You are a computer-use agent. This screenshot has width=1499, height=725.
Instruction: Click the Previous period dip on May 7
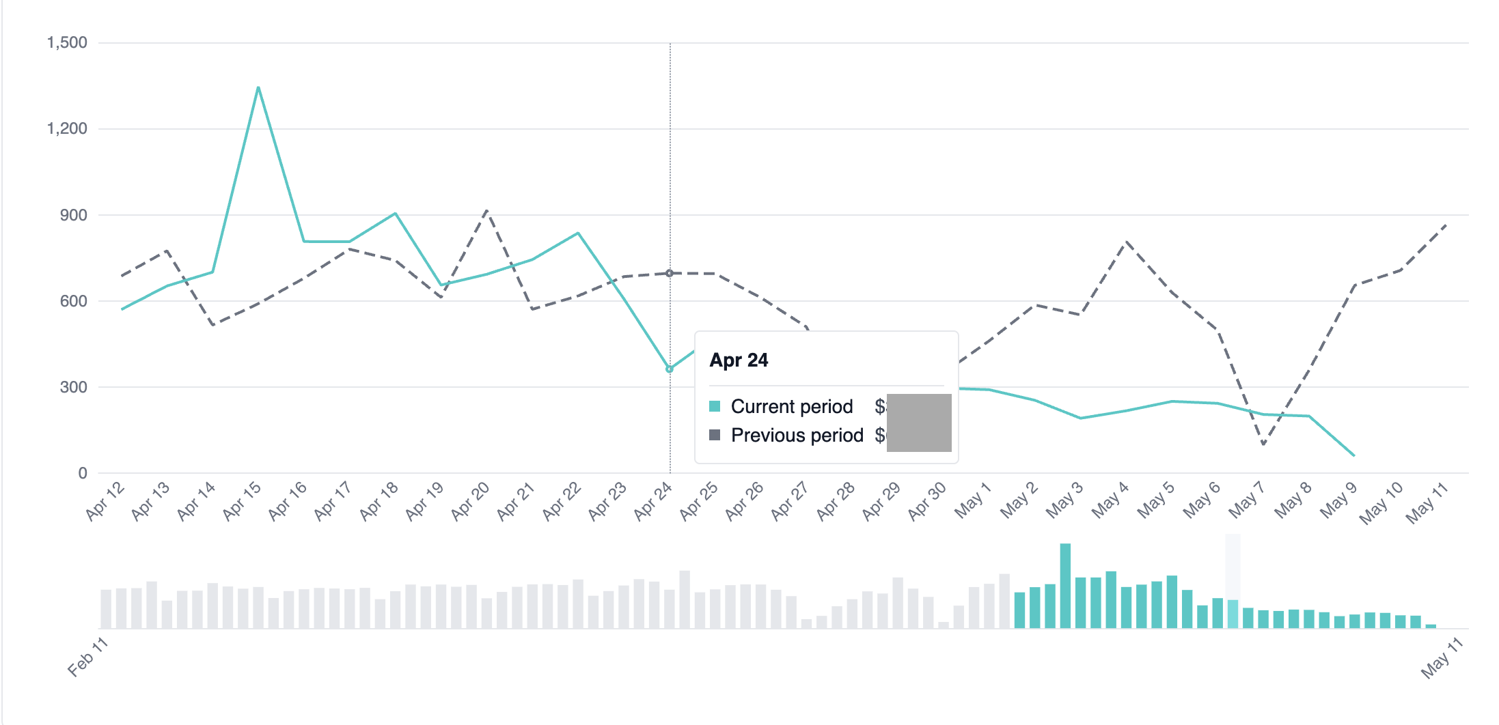pos(1263,444)
